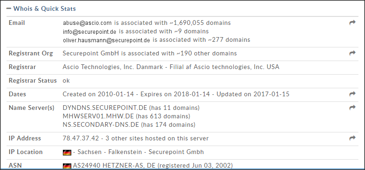The width and height of the screenshot is (365, 170).
Task: Open the share arrow in the Dates row
Action: 352,94
